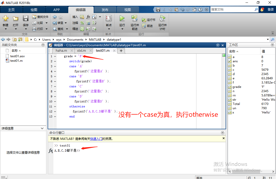This screenshot has height=179, width=276.
Task: Open the MATLAB help question mark icon
Action: (200, 9)
